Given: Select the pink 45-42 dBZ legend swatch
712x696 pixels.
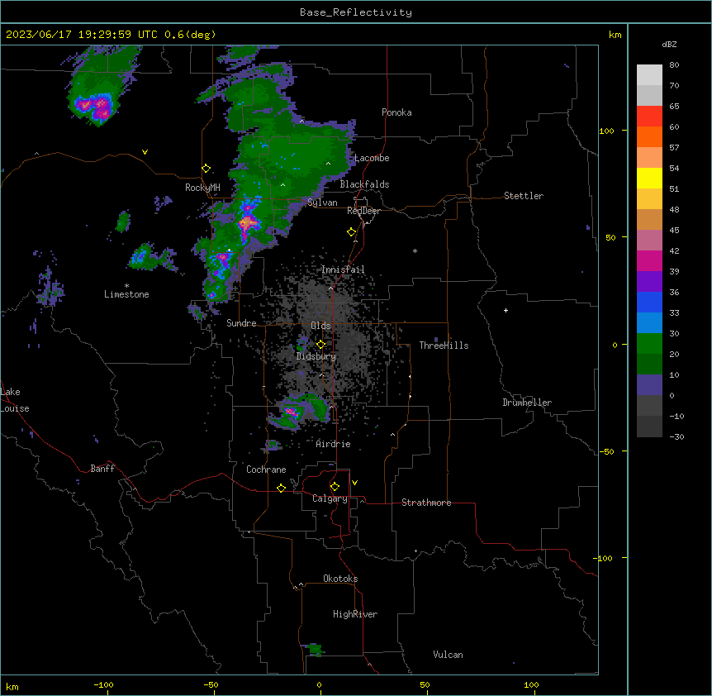Looking at the screenshot, I should coord(649,241).
